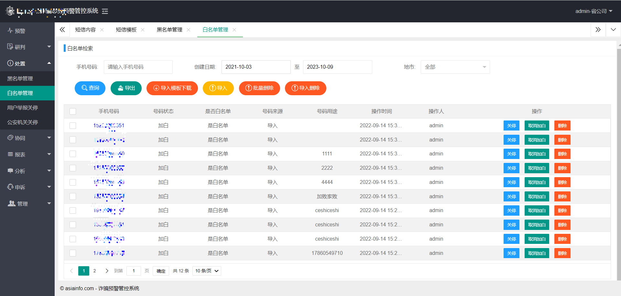621x296 pixels.
Task: Click the 报表 table icon
Action: click(10, 154)
